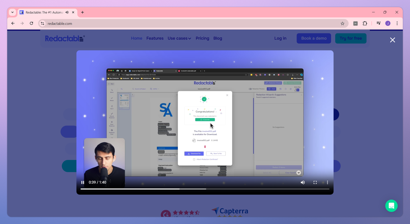Open the media controls toolbar icon

[x=379, y=24]
